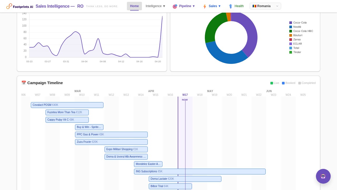Image resolution: width=337 pixels, height=190 pixels.
Task: Open PPC Gas & Power campaign
Action: click(111, 135)
